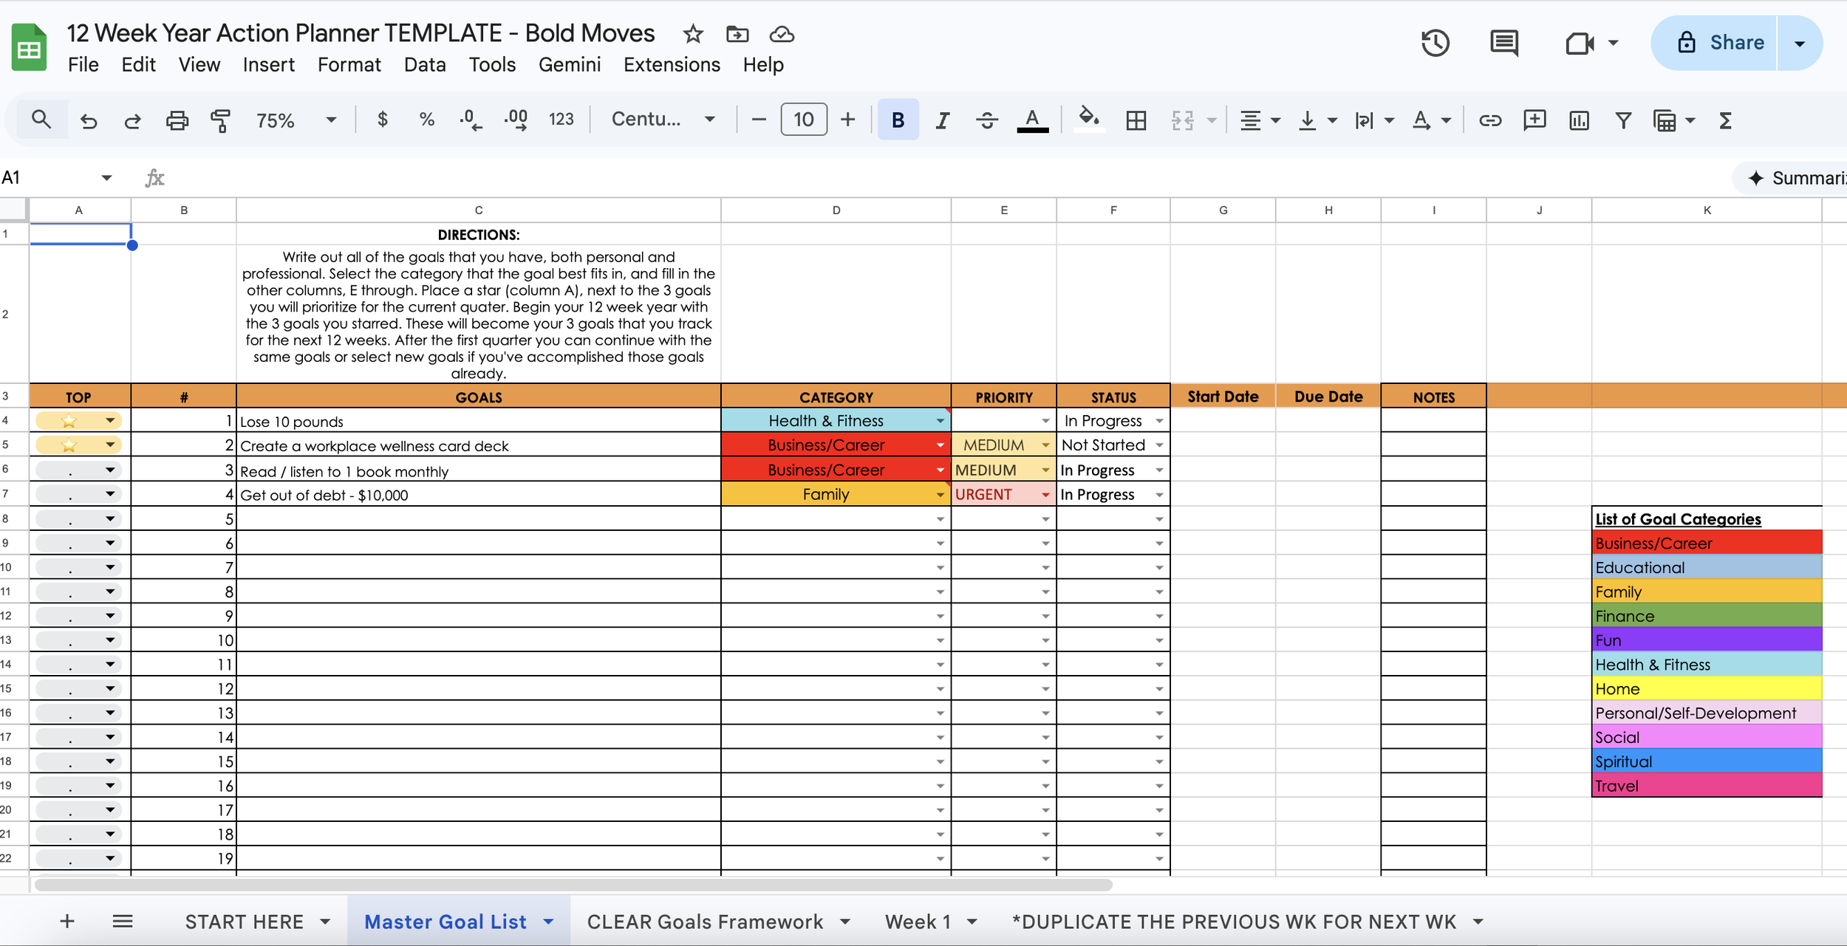Open version history

point(1435,42)
